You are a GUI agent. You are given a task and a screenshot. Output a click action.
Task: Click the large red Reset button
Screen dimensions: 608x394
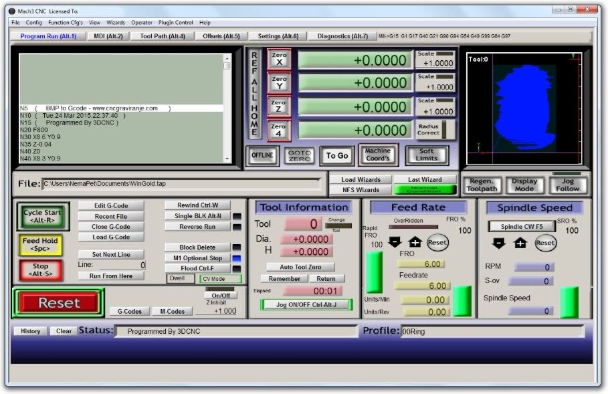click(59, 303)
